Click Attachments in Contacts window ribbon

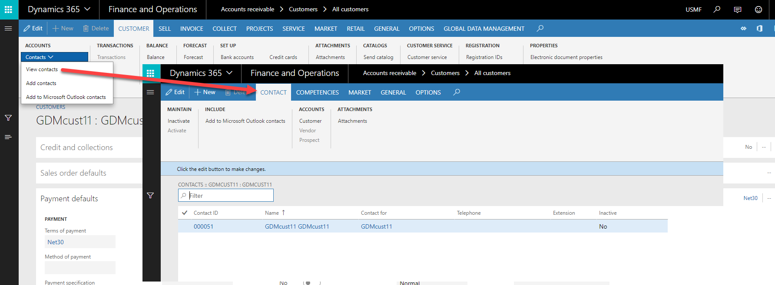click(352, 121)
